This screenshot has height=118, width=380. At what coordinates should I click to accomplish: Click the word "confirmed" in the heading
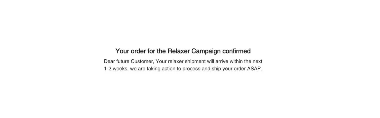236,51
